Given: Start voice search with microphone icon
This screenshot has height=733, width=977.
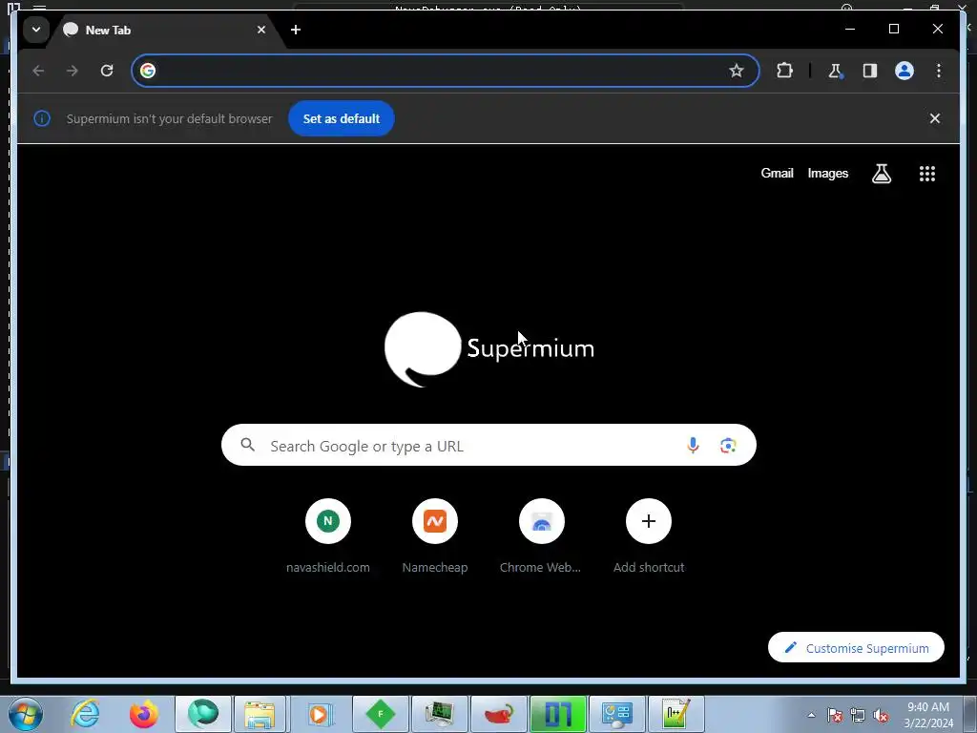Looking at the screenshot, I should click(x=693, y=445).
